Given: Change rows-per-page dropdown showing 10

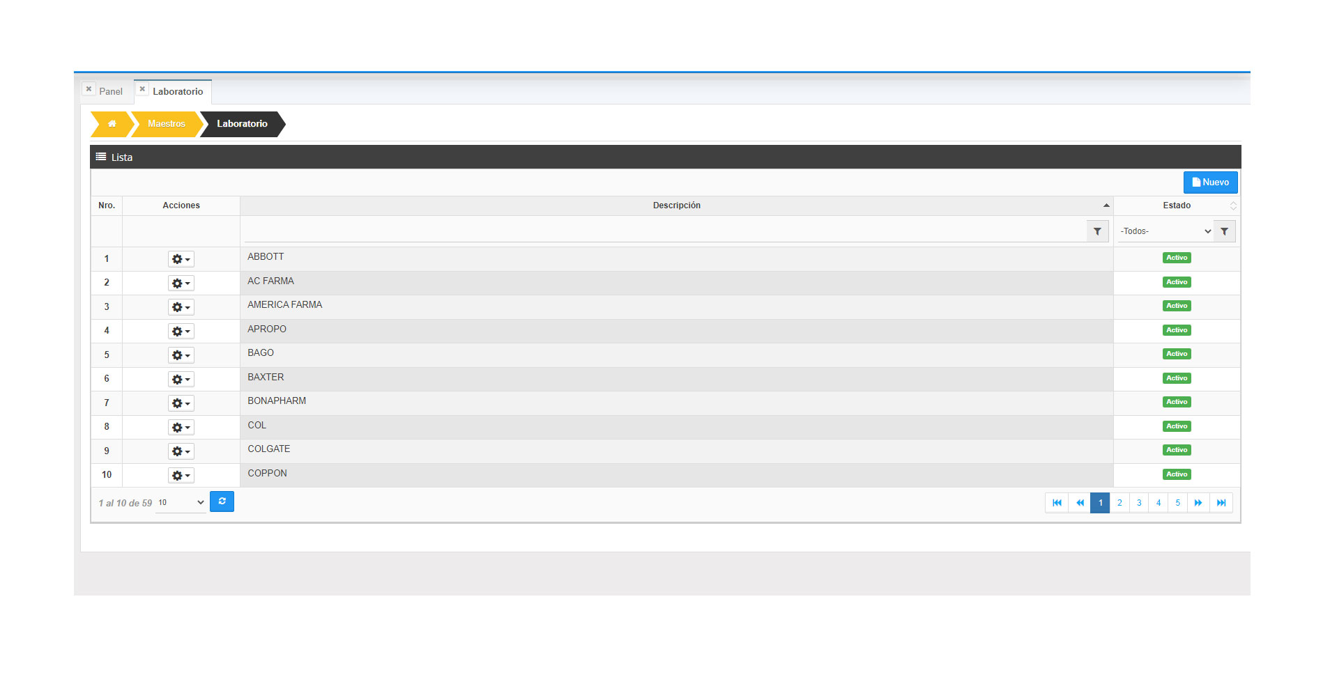Looking at the screenshot, I should click(181, 503).
